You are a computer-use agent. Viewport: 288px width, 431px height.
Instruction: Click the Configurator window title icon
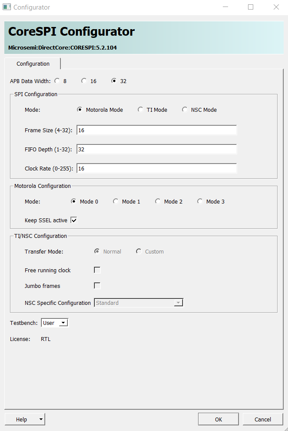(x=7, y=7)
